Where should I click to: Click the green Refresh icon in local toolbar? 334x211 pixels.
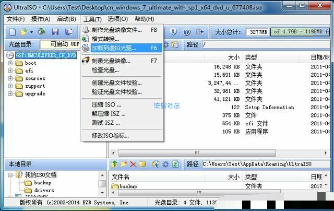(175, 164)
